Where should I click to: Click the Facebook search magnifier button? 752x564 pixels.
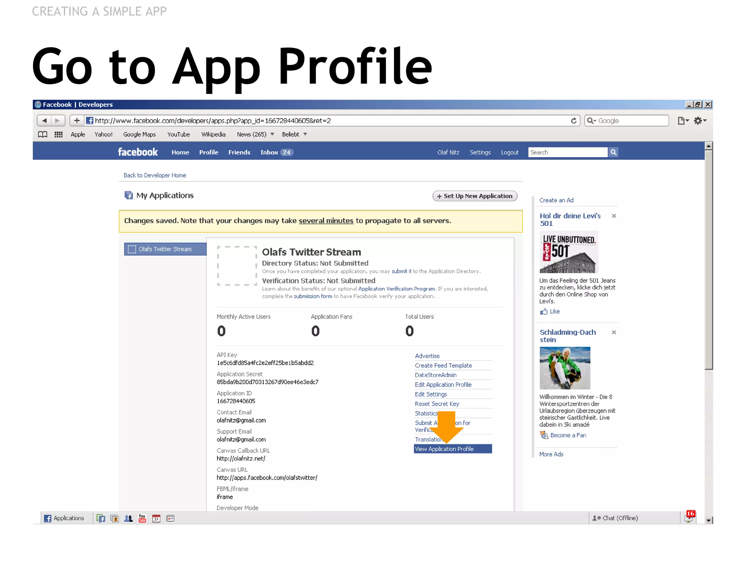(x=613, y=152)
